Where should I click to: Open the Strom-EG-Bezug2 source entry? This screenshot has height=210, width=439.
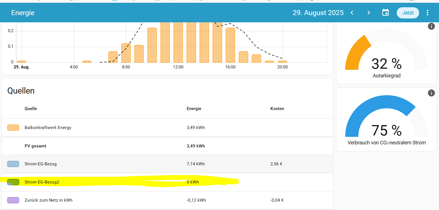click(x=42, y=182)
